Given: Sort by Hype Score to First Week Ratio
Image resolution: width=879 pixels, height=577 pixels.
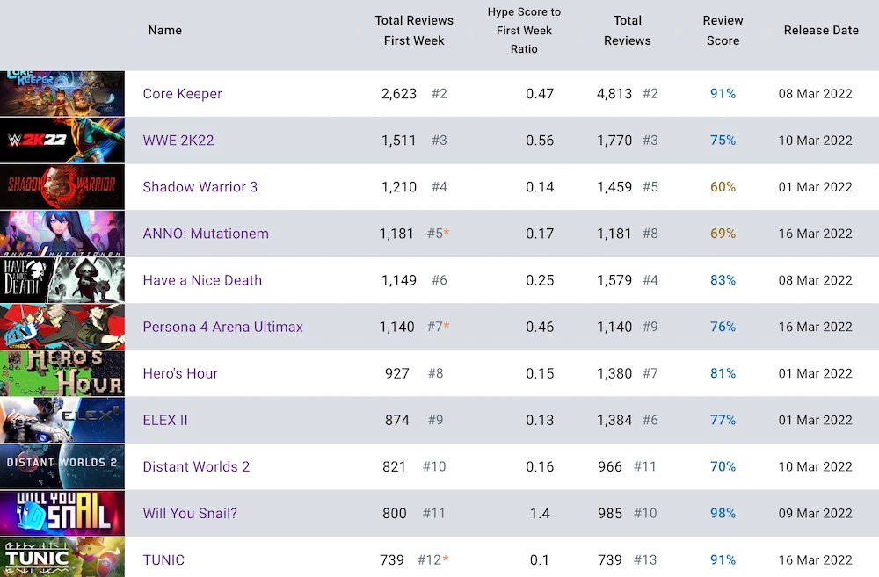Looking at the screenshot, I should pyautogui.click(x=524, y=30).
